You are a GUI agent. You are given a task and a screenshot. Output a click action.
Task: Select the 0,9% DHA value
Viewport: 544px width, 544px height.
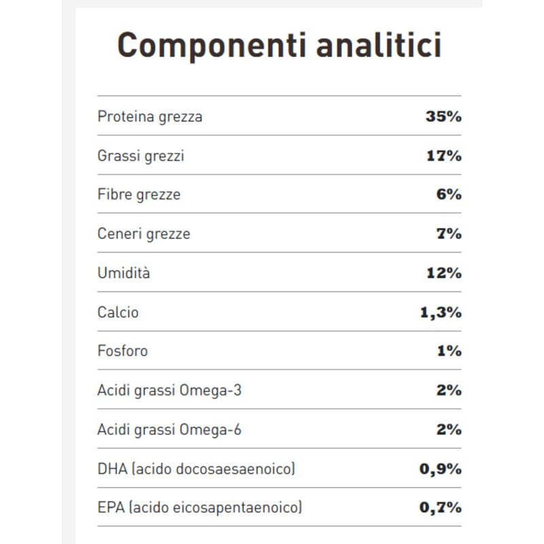pos(439,469)
